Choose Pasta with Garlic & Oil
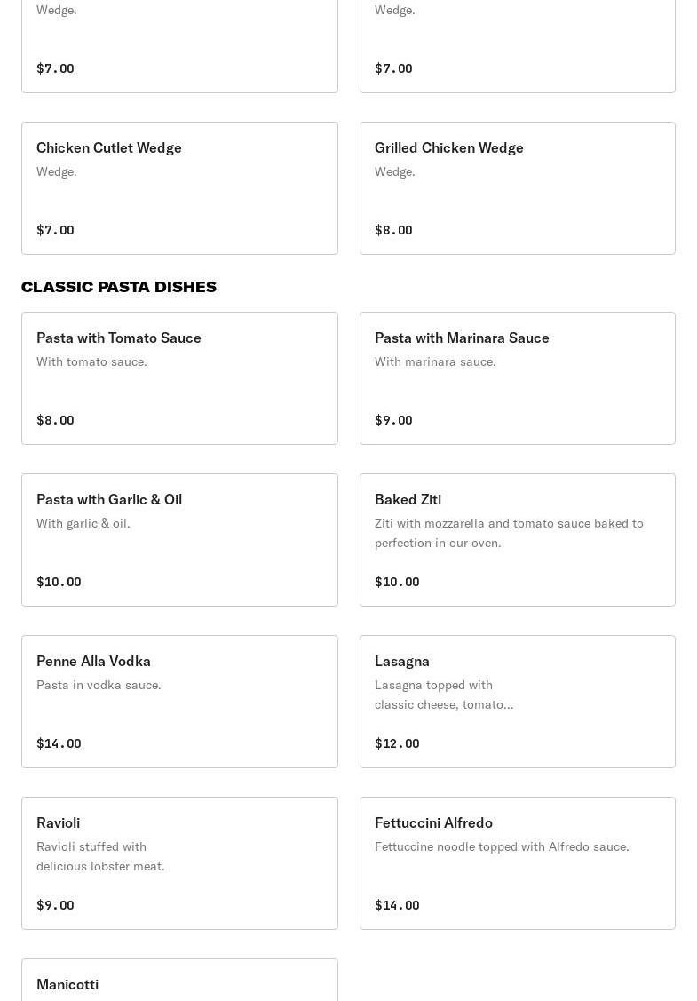This screenshot has height=1001, width=697. click(179, 540)
